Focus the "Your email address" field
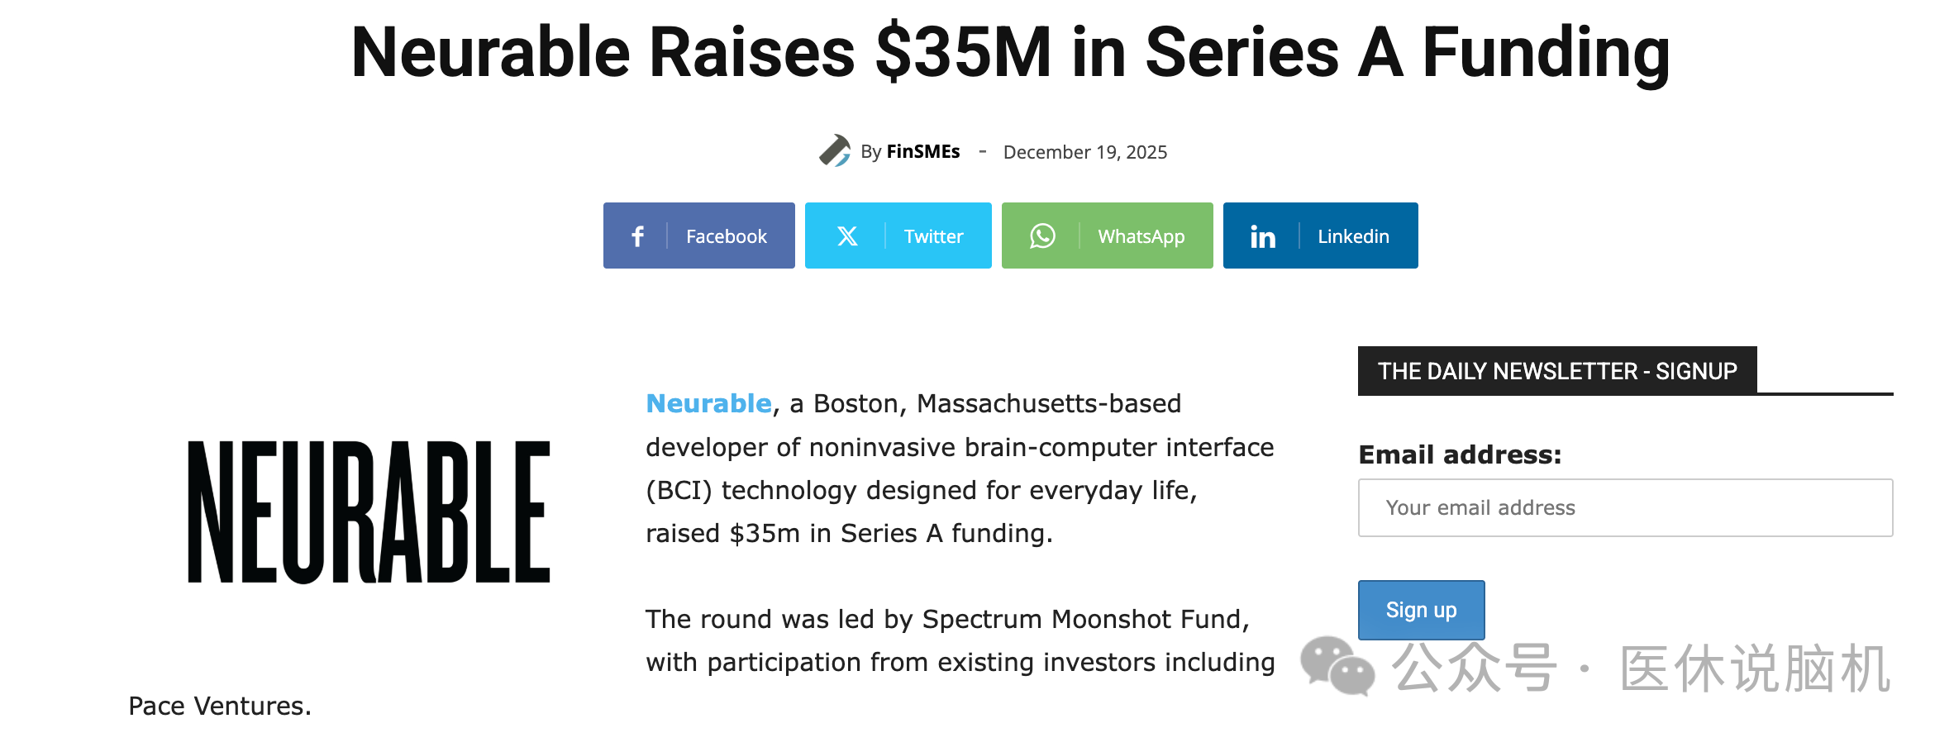Image resolution: width=1954 pixels, height=747 pixels. tap(1625, 507)
